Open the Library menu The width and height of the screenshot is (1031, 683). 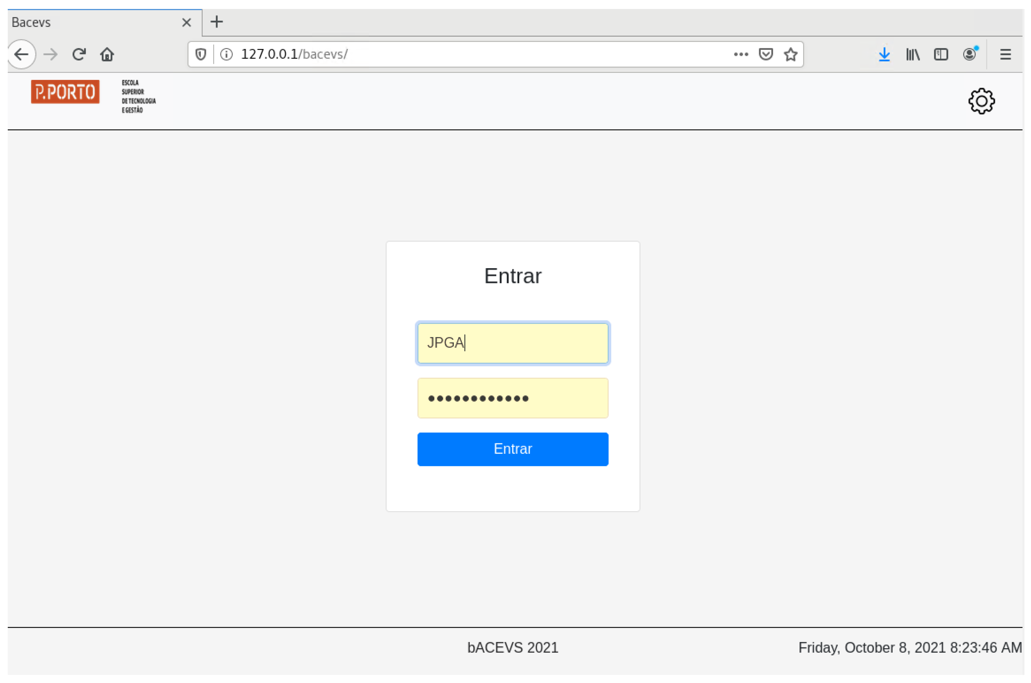tap(912, 55)
